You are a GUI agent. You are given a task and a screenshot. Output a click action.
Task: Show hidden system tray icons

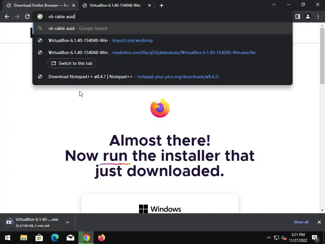click(x=269, y=238)
